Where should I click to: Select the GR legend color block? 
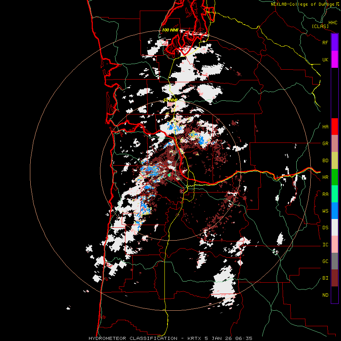tap(335, 144)
